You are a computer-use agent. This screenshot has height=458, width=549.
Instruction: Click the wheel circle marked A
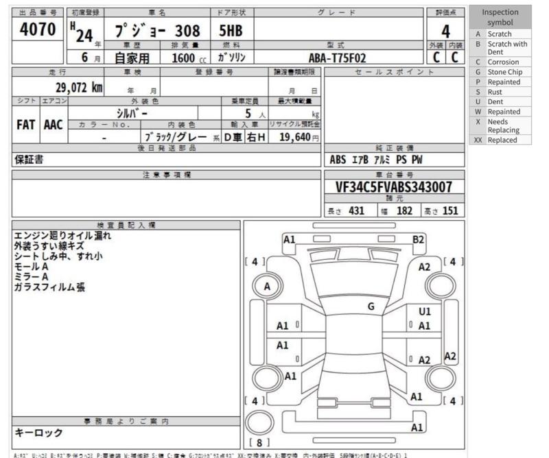(x=266, y=285)
